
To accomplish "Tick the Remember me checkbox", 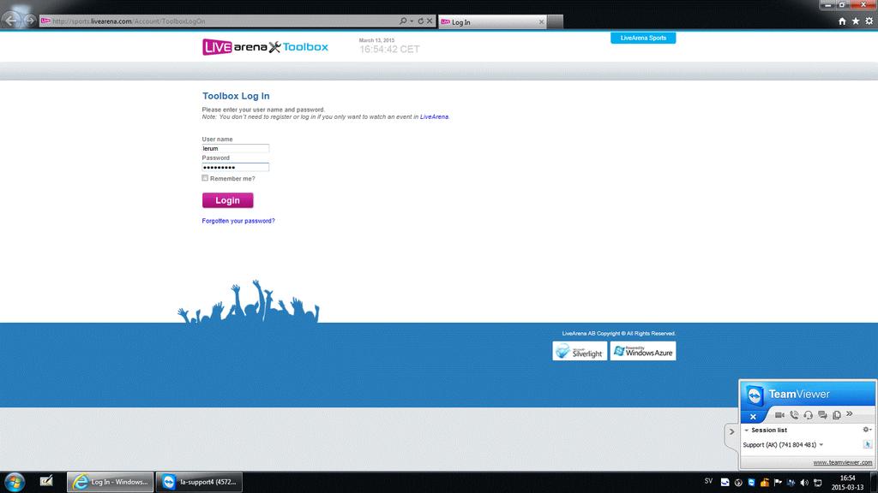I will point(205,178).
